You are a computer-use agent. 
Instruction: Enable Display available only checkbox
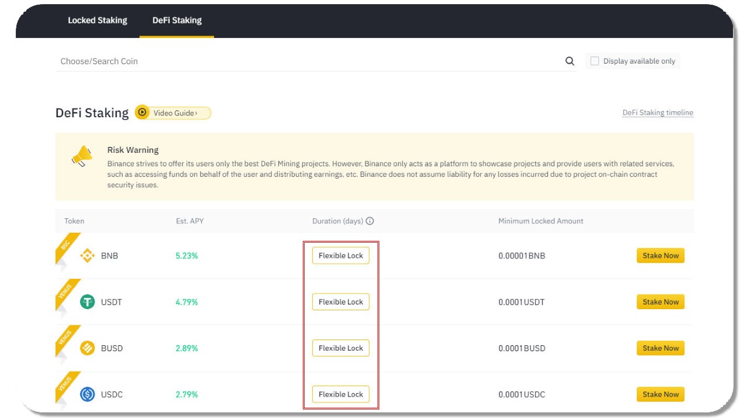(x=595, y=61)
